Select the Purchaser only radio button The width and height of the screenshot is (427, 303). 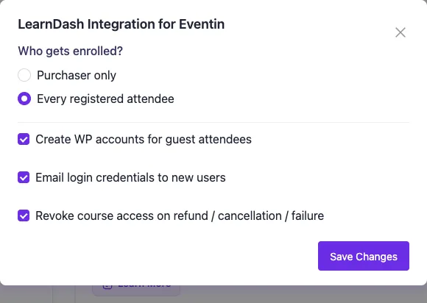pyautogui.click(x=24, y=75)
